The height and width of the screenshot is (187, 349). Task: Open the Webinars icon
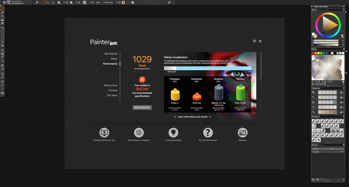[x=242, y=132]
